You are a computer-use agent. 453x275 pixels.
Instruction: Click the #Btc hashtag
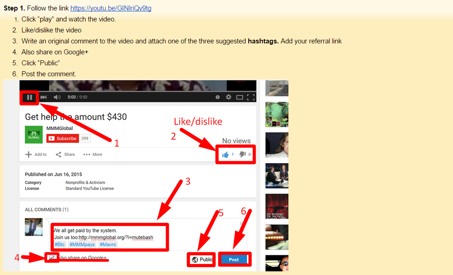point(60,244)
